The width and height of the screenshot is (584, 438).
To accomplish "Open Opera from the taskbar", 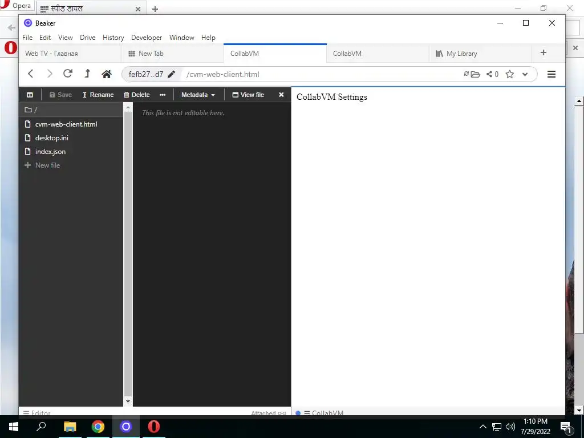I will point(154,427).
